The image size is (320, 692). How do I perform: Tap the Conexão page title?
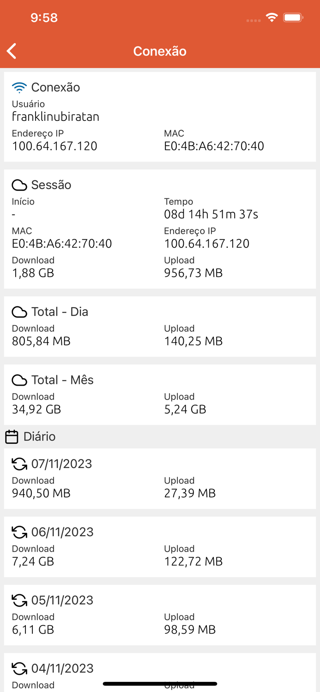tap(160, 51)
